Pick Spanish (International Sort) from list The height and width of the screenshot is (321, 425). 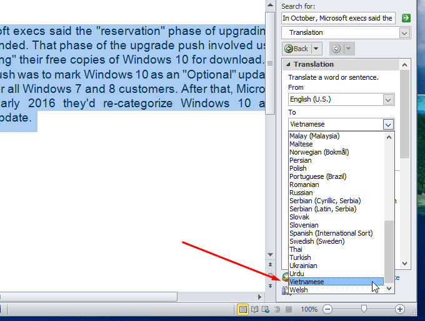(331, 233)
